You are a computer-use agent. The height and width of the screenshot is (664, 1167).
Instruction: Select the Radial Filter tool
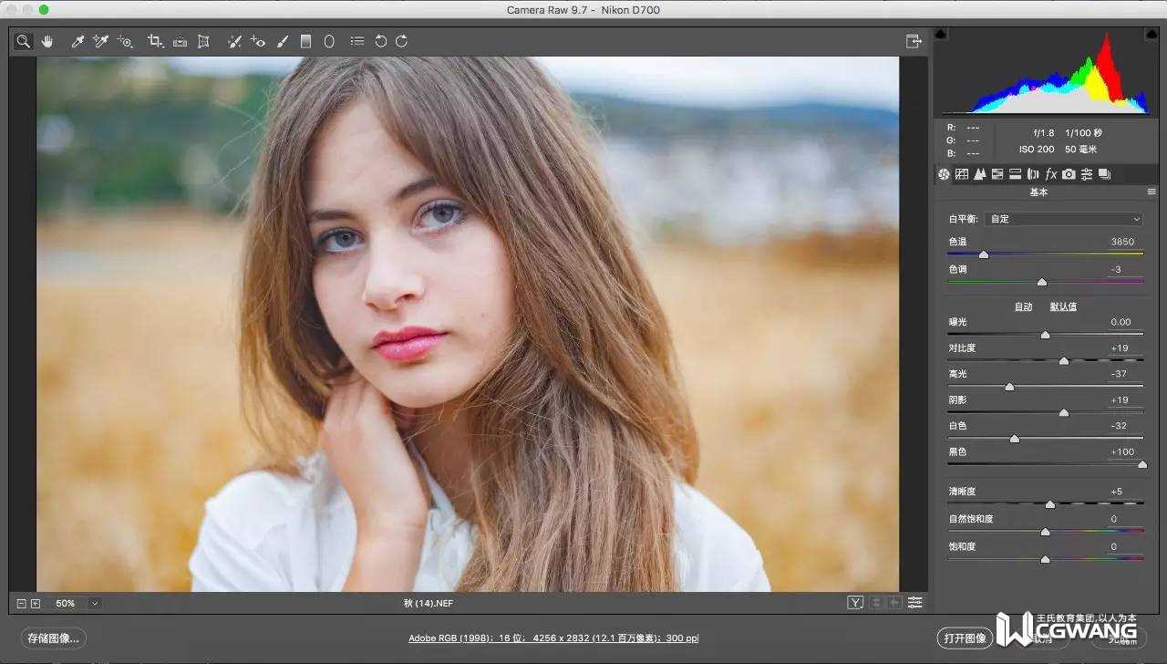point(329,41)
